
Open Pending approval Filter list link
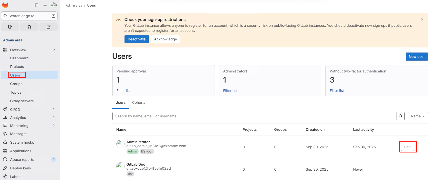pyautogui.click(x=123, y=91)
